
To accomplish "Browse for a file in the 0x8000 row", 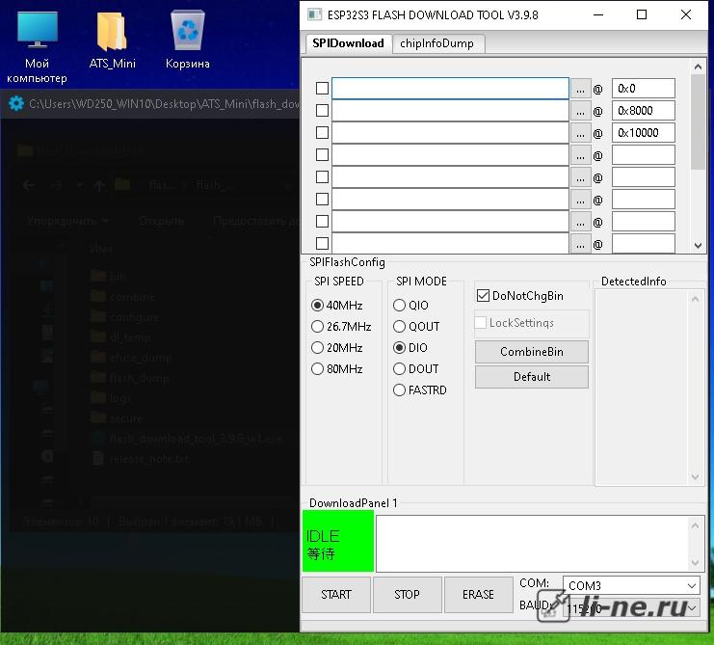I will pos(580,111).
